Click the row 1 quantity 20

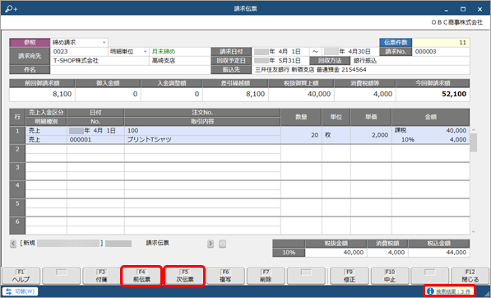314,135
